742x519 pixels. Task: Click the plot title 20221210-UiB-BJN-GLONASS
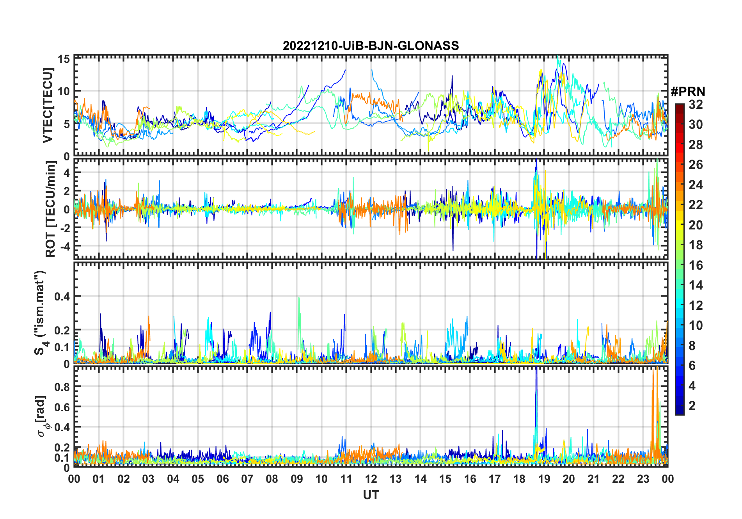click(x=371, y=46)
